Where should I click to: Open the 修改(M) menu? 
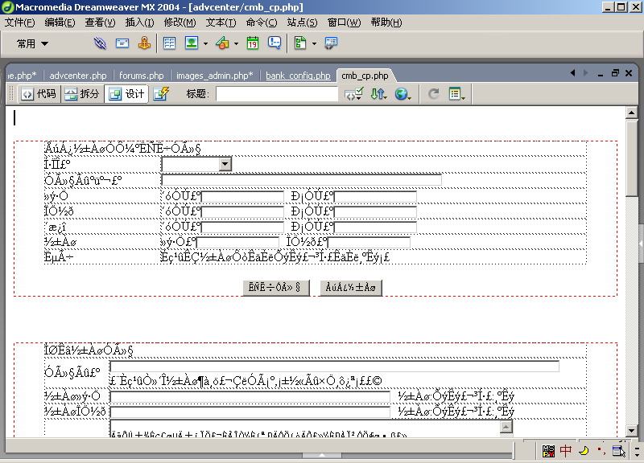coord(179,22)
